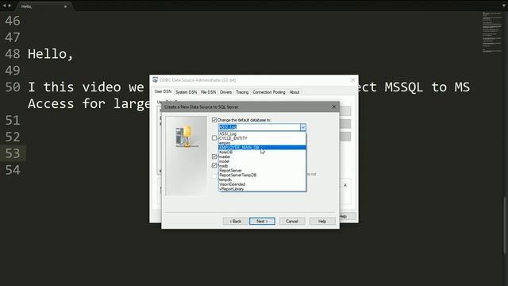Select VisionExtended database entry
The image size is (508, 286).
tap(262, 184)
